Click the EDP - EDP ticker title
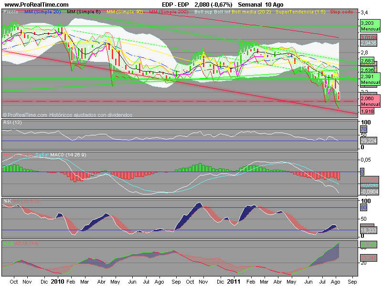This screenshot has height=286, width=382. [x=175, y=5]
